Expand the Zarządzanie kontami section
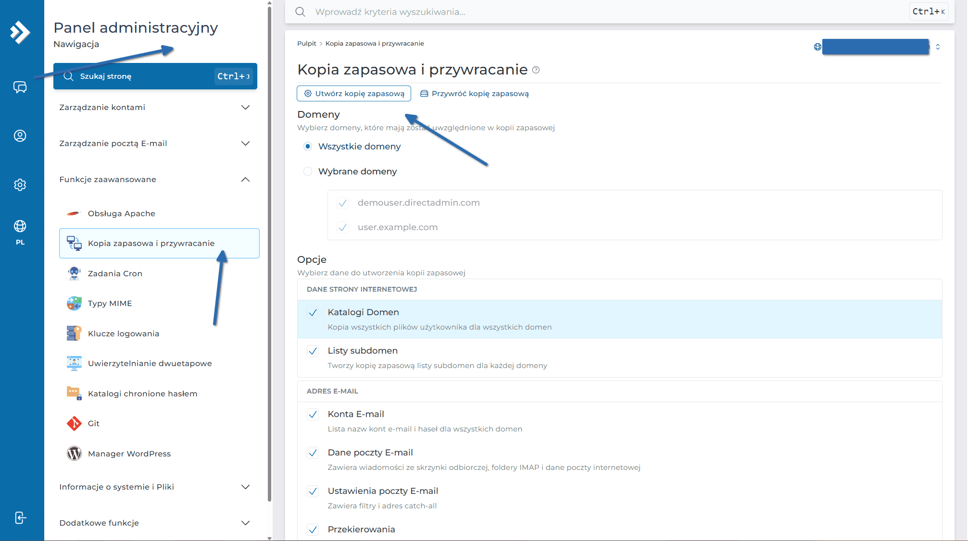 tap(155, 107)
